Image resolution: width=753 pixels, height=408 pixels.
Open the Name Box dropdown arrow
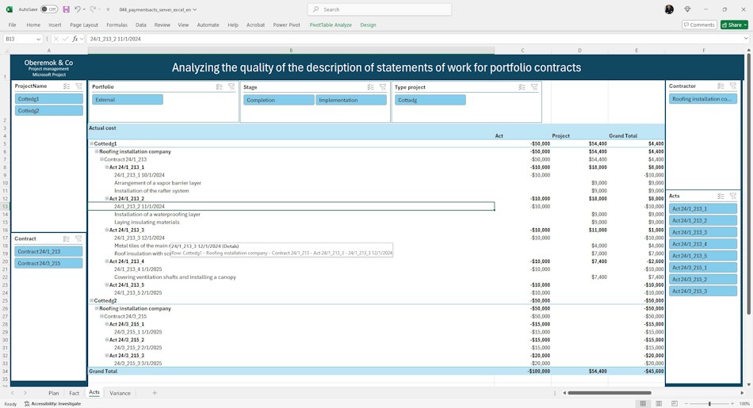tap(38, 39)
